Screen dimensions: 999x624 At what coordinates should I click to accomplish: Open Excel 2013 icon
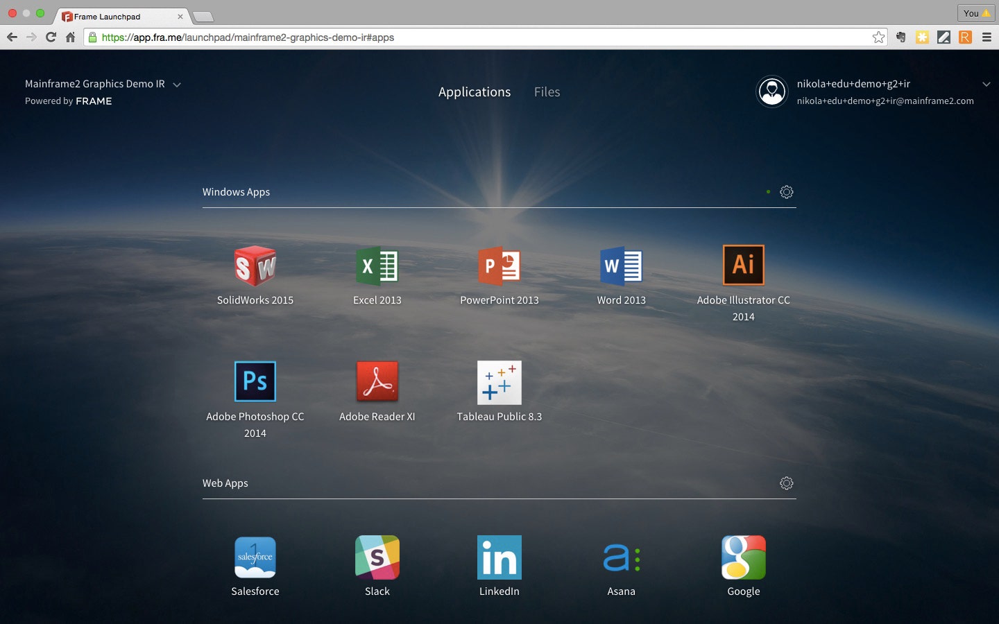click(x=377, y=266)
